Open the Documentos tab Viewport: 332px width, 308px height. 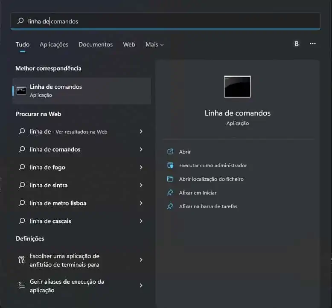click(x=96, y=44)
